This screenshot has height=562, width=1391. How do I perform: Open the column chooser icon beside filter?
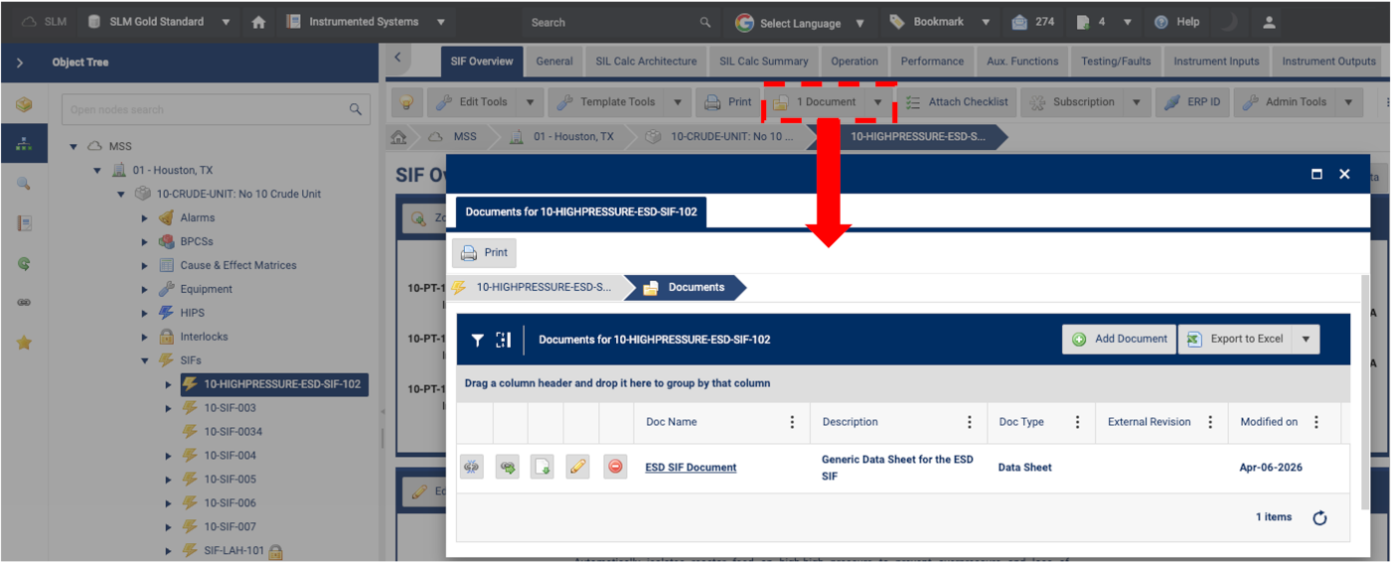point(504,340)
